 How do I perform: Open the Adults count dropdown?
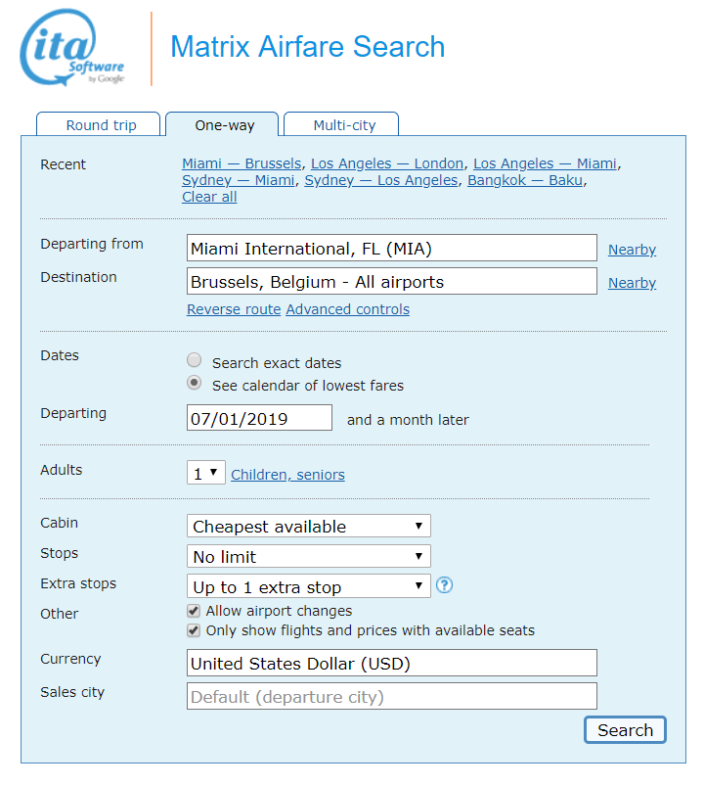click(206, 473)
